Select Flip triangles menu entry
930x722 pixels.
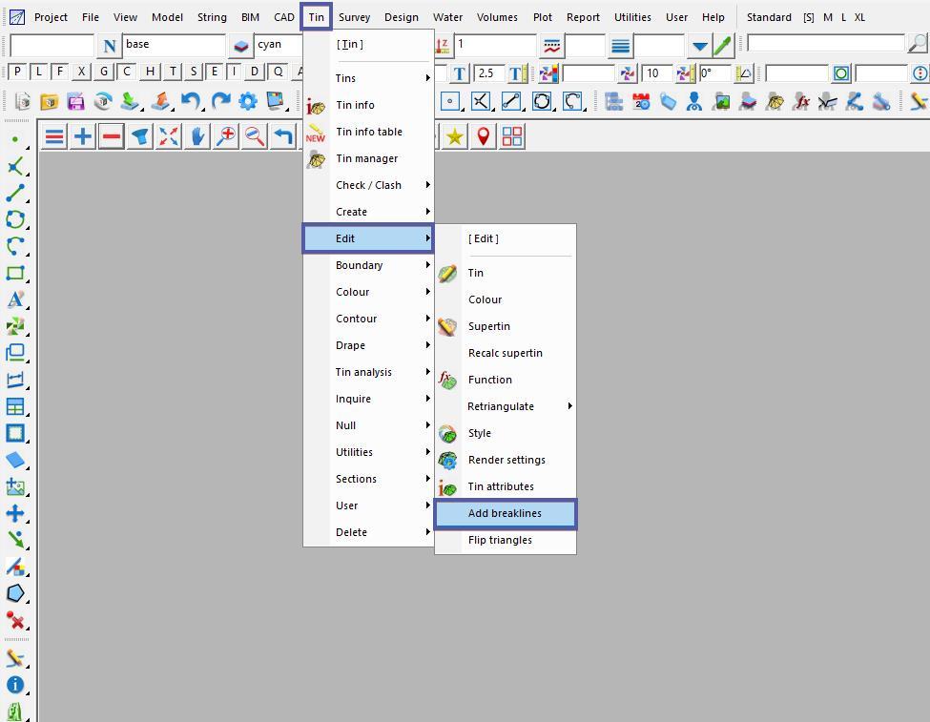coord(506,540)
